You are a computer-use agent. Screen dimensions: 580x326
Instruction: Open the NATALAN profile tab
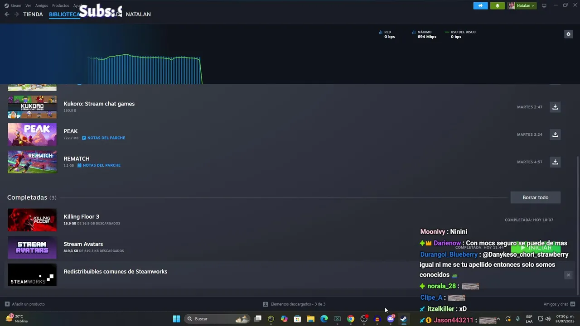point(138,14)
